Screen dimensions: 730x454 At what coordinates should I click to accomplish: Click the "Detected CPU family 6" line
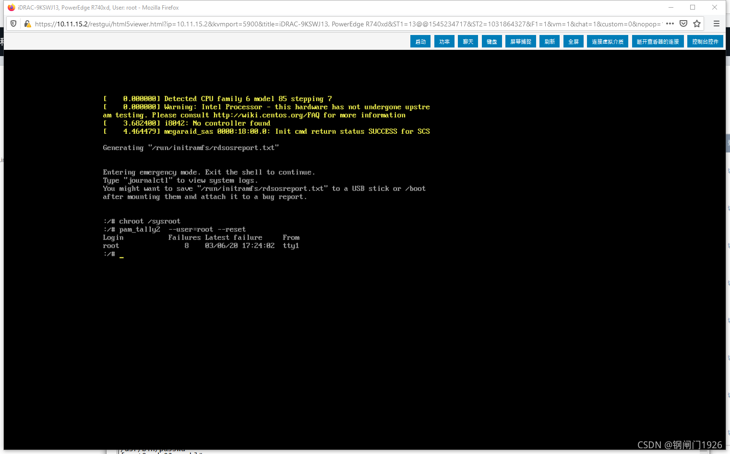point(217,99)
